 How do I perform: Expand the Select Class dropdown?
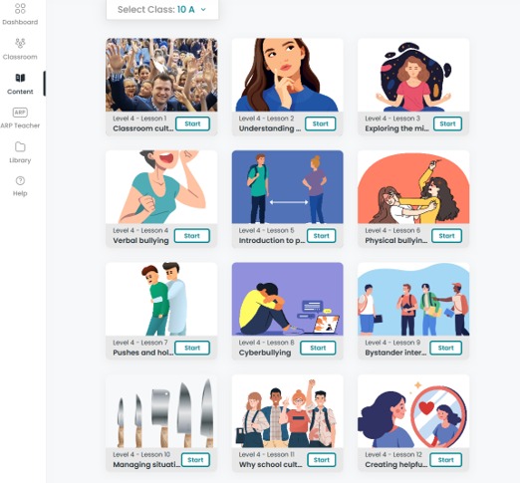tap(162, 10)
